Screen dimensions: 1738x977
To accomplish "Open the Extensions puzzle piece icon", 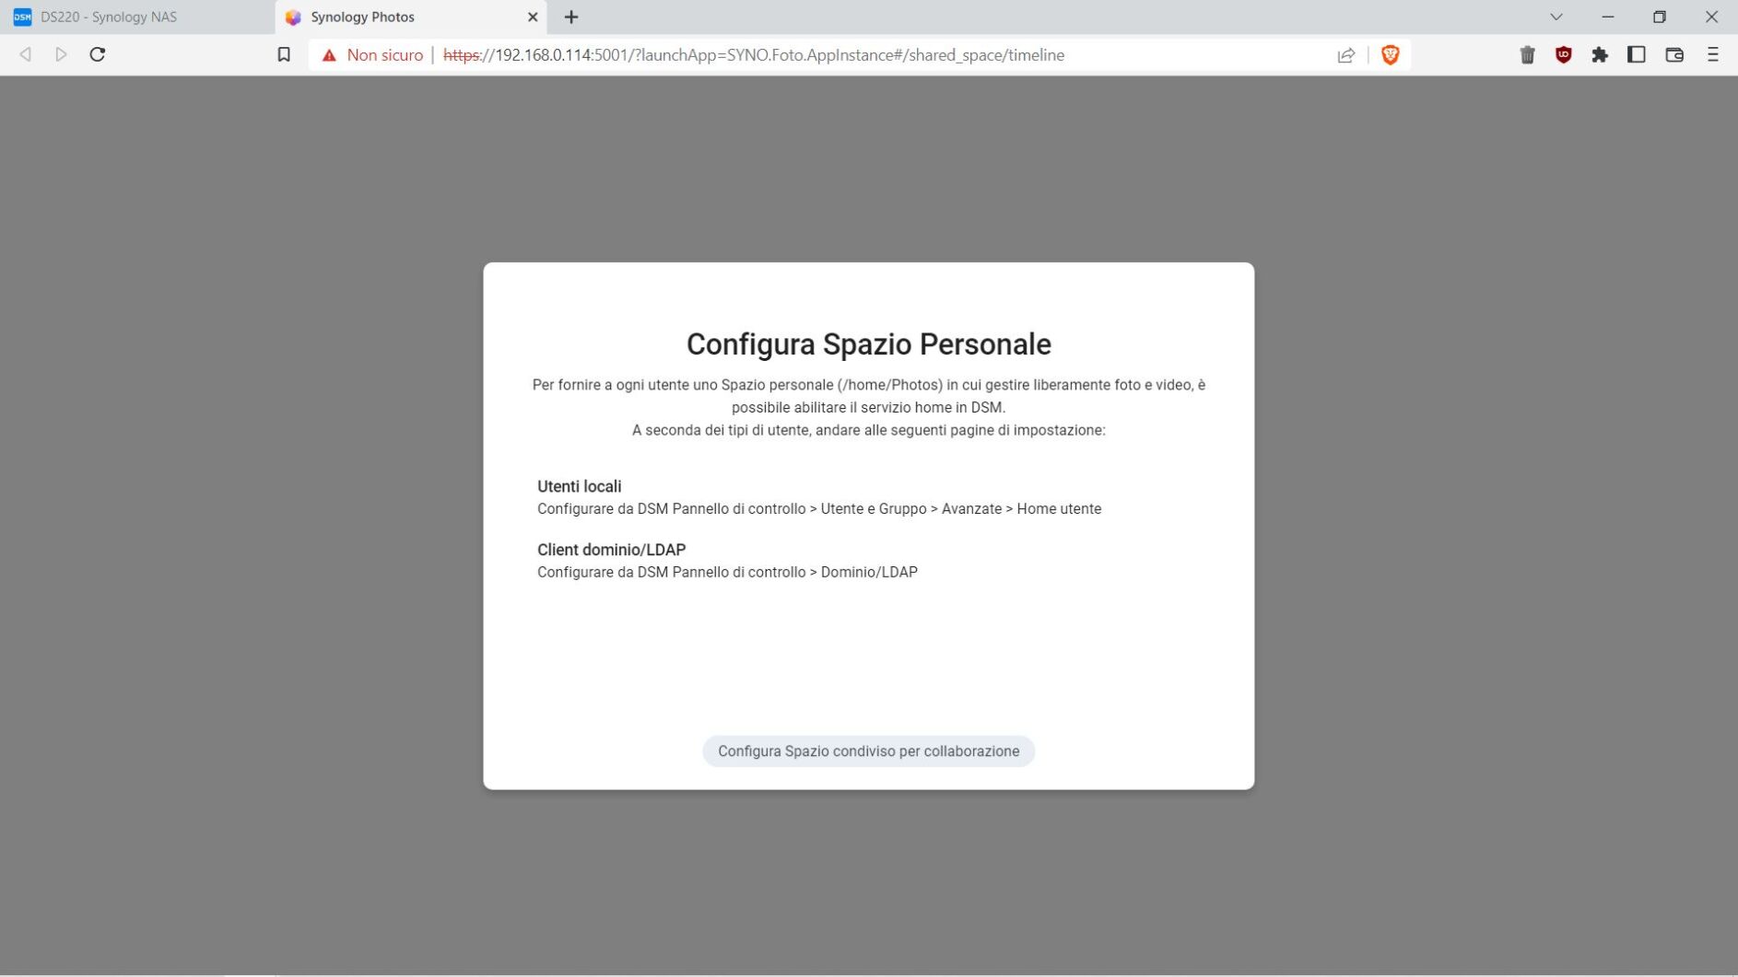I will point(1600,55).
